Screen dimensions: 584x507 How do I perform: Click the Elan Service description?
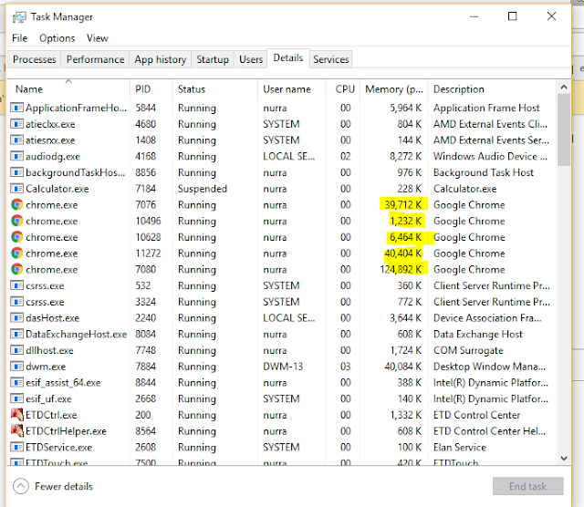460,447
